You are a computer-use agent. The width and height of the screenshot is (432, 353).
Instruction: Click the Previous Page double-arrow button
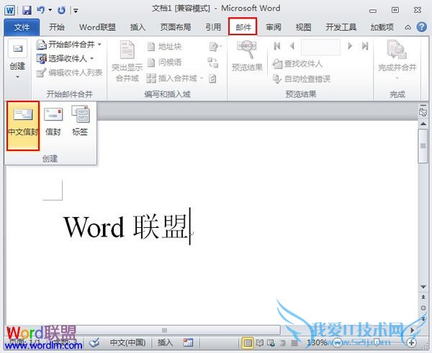point(423,297)
